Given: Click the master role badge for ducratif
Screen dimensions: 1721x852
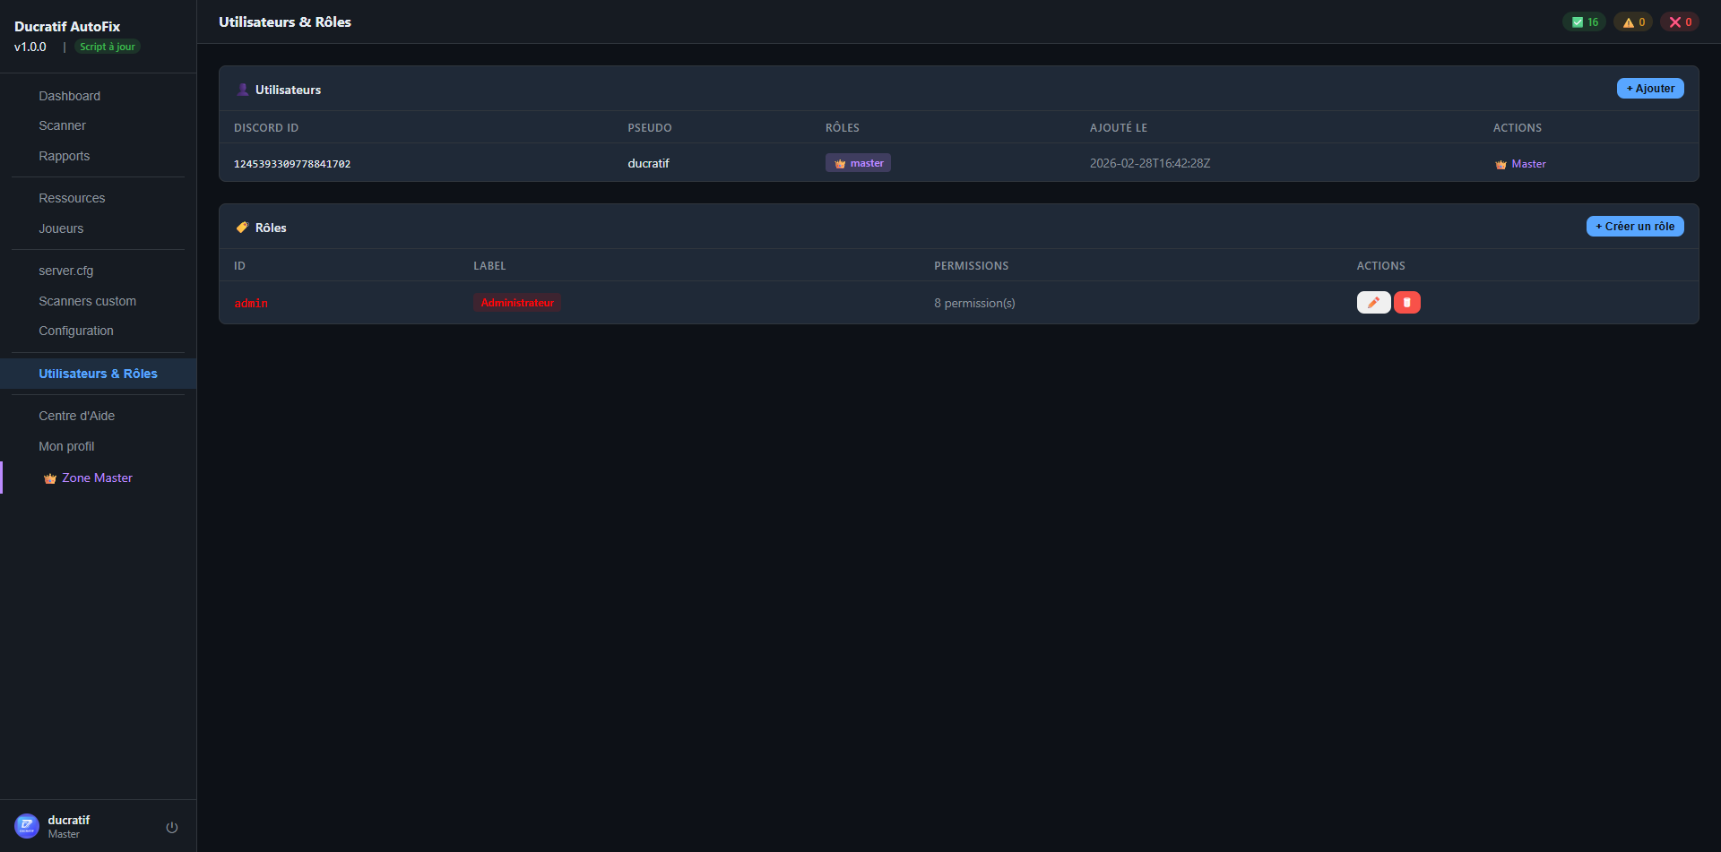Looking at the screenshot, I should coord(858,162).
